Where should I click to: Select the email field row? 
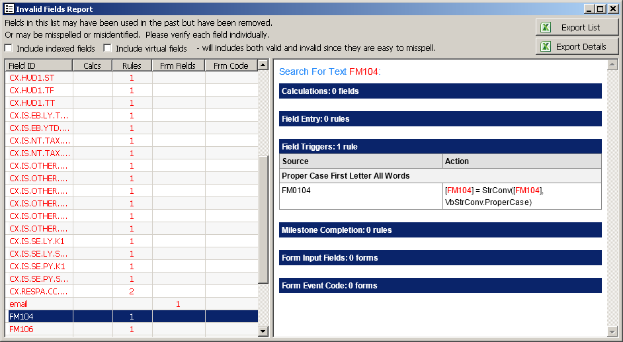pos(132,304)
